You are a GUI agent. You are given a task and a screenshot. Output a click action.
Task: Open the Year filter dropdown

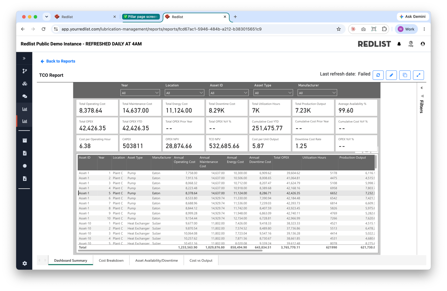[140, 93]
